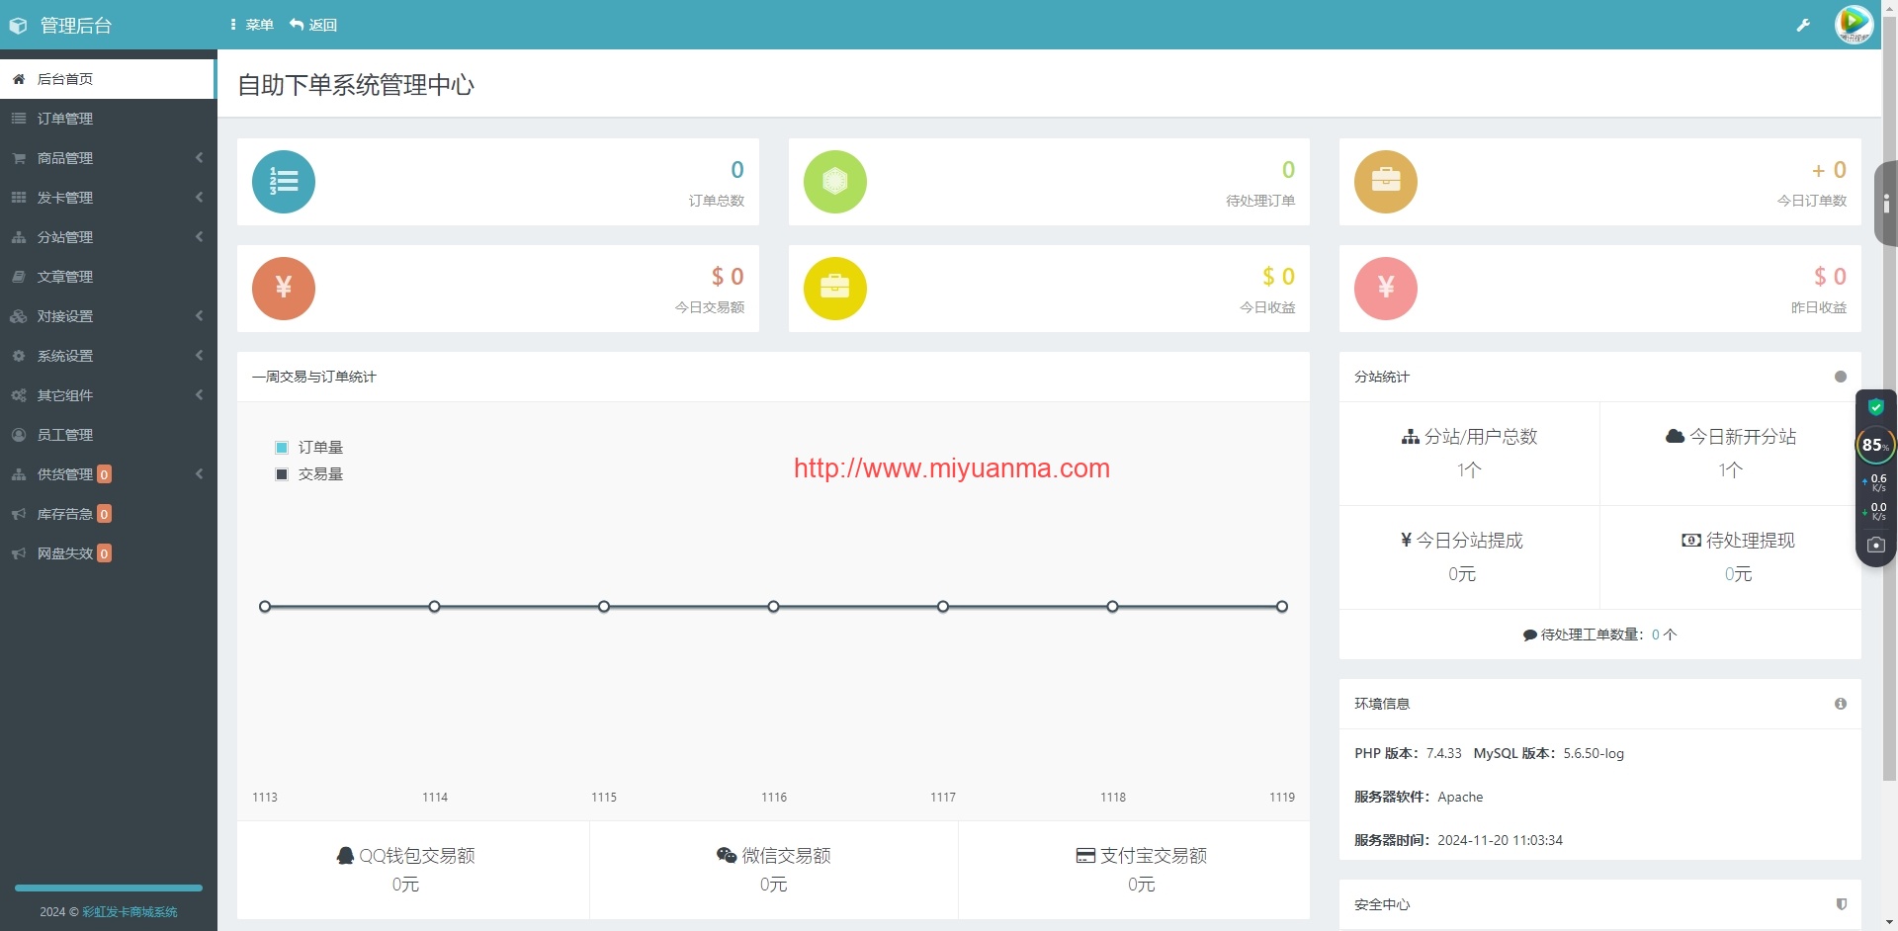This screenshot has width=1898, height=931.
Task: Click the info icon in 环境信息 header
Action: (1841, 704)
